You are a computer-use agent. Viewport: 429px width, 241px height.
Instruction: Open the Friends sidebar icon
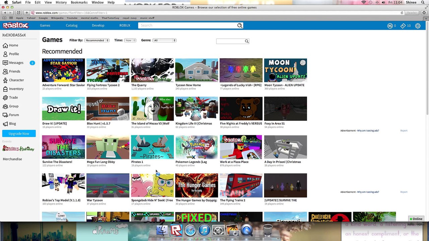click(x=5, y=71)
